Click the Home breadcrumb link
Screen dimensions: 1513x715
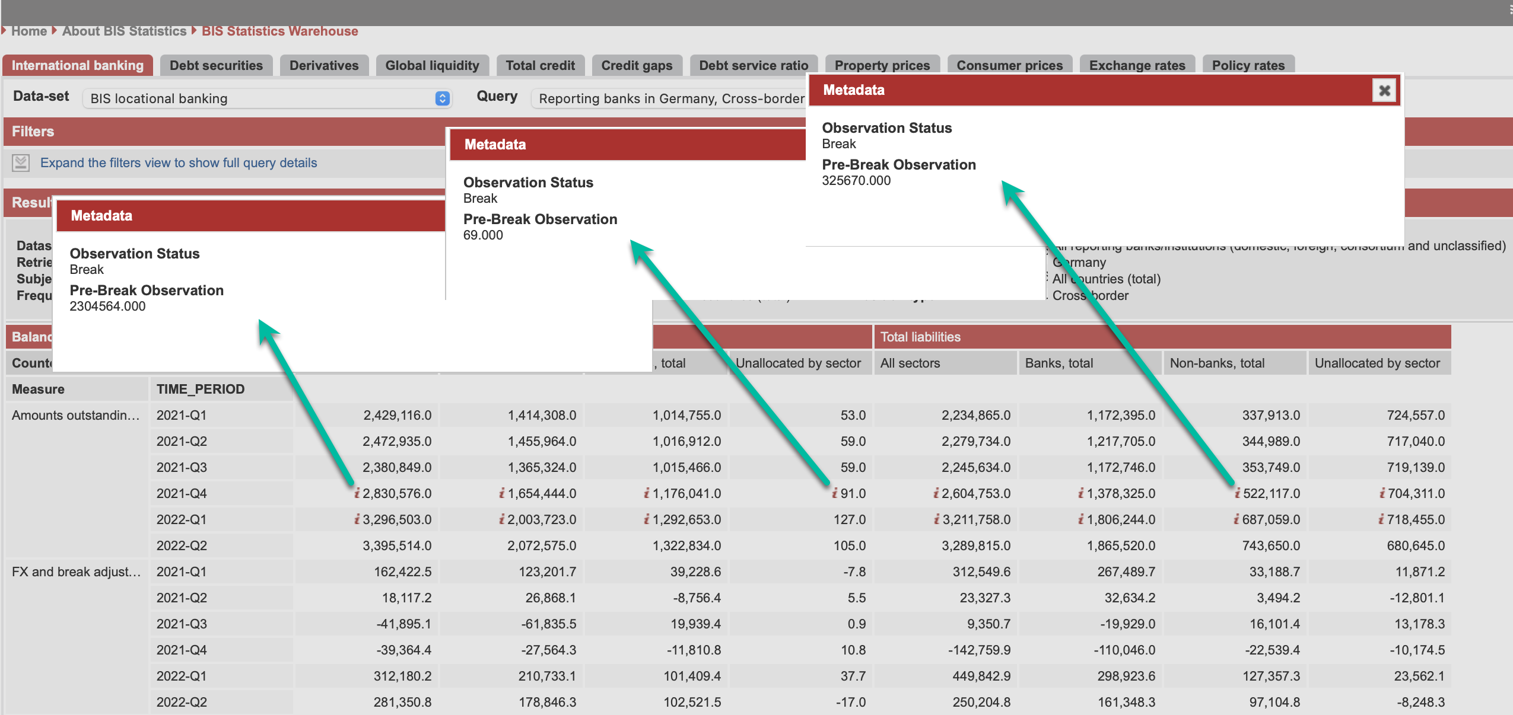pos(28,31)
